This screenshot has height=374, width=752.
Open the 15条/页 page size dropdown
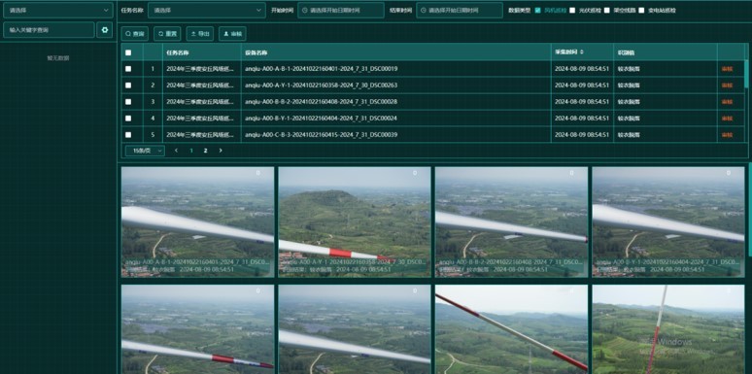point(145,151)
